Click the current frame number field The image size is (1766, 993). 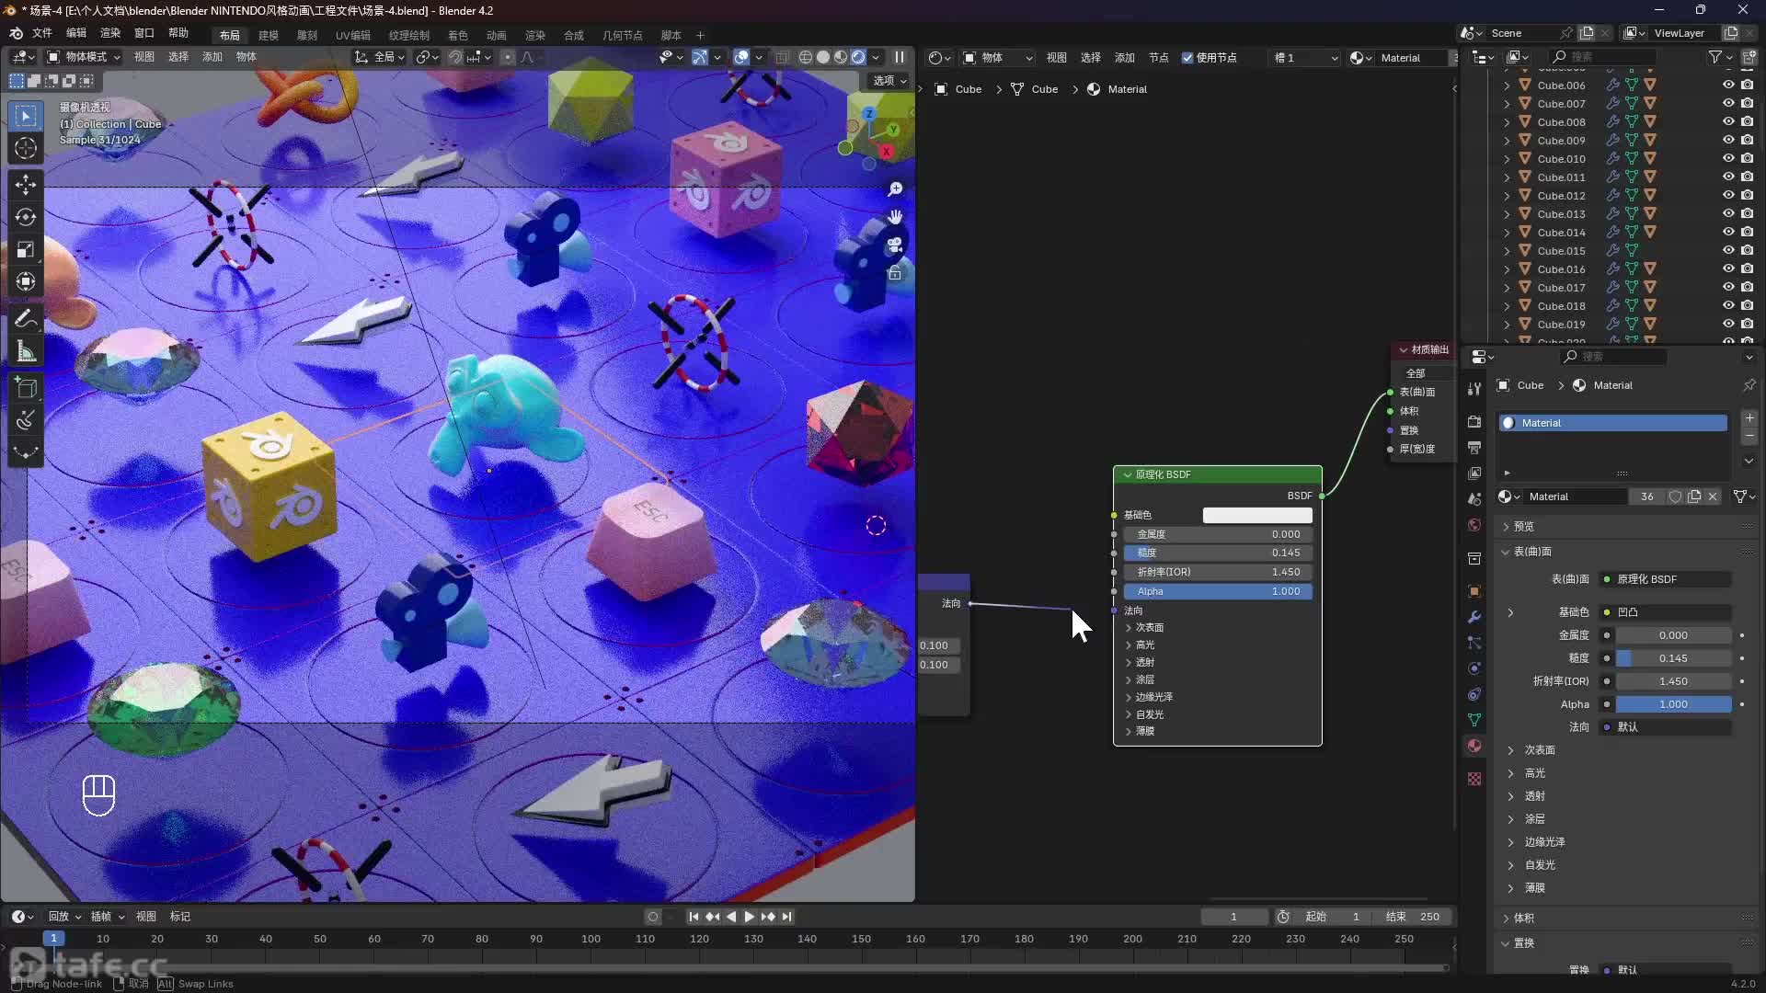tap(1233, 917)
